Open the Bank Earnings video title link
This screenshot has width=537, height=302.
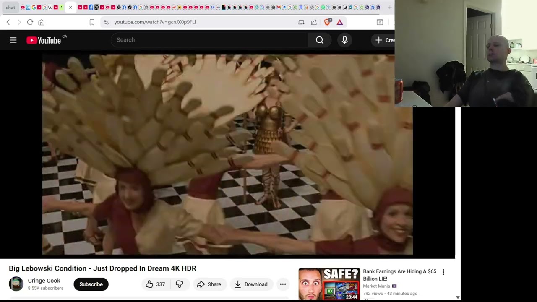[x=399, y=275]
